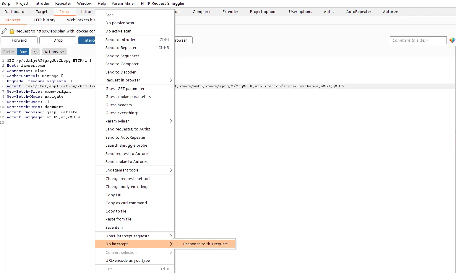Open the Help menu
The image size is (456, 273).
(102, 3)
